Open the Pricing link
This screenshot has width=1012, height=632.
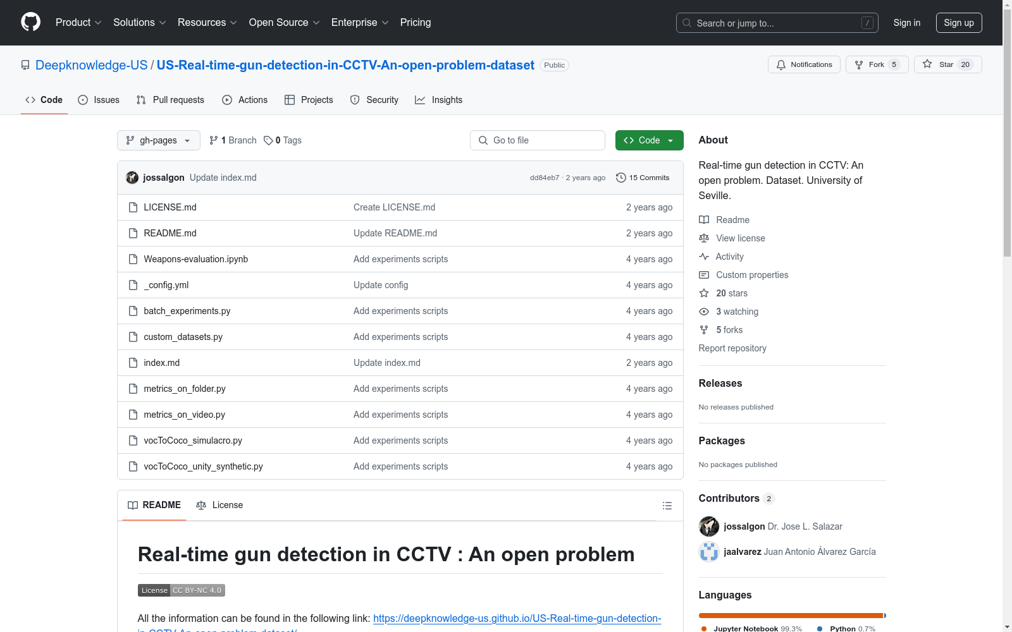click(x=416, y=23)
